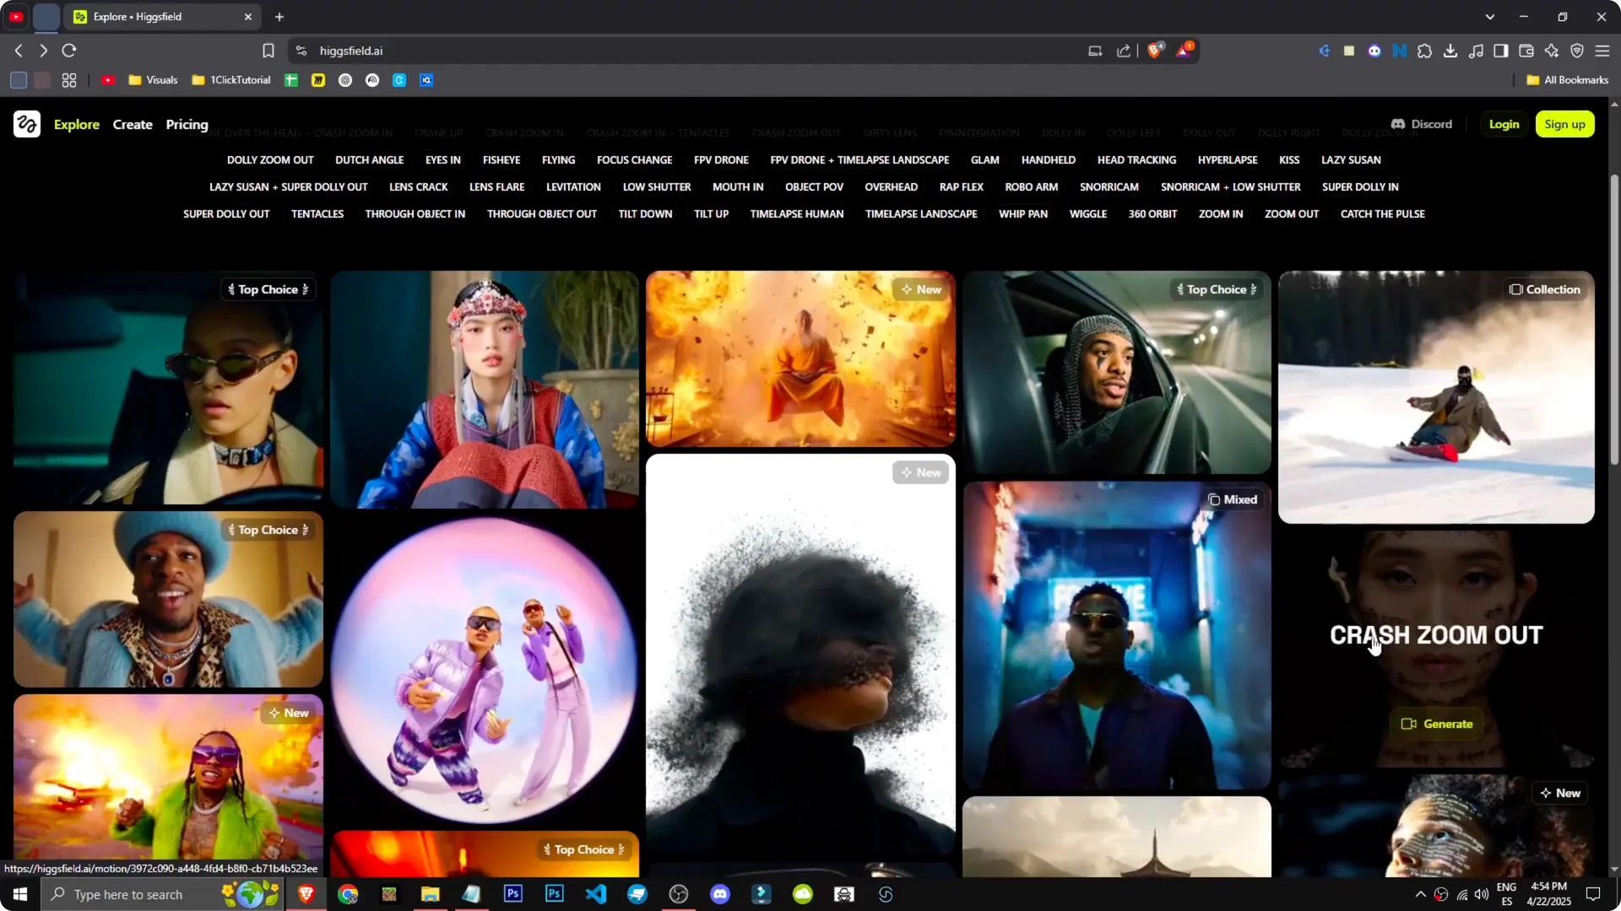This screenshot has width=1621, height=911.
Task: Open the Discord link in the header
Action: tap(1421, 124)
